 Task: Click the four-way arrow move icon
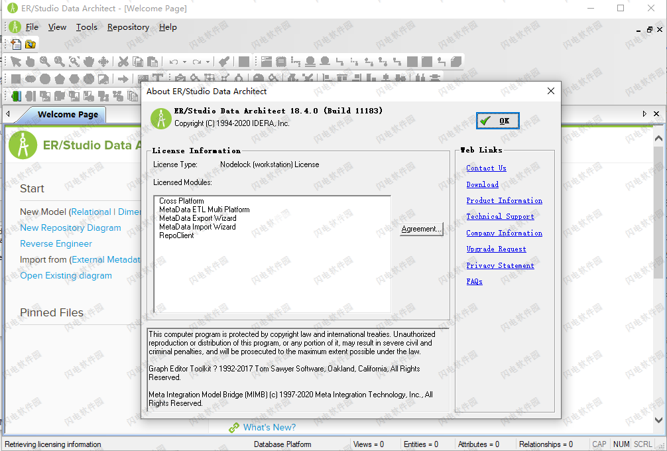(103, 62)
